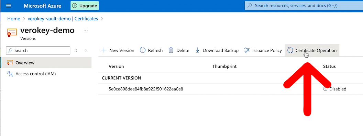Open Issuance Policy
Image resolution: width=363 pixels, height=136 pixels.
click(x=263, y=50)
